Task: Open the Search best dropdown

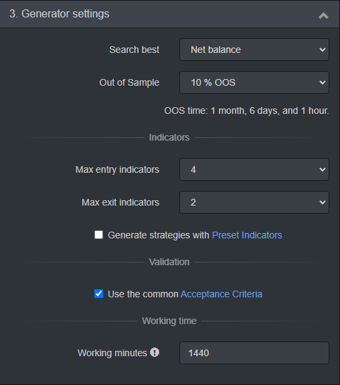Action: (254, 50)
